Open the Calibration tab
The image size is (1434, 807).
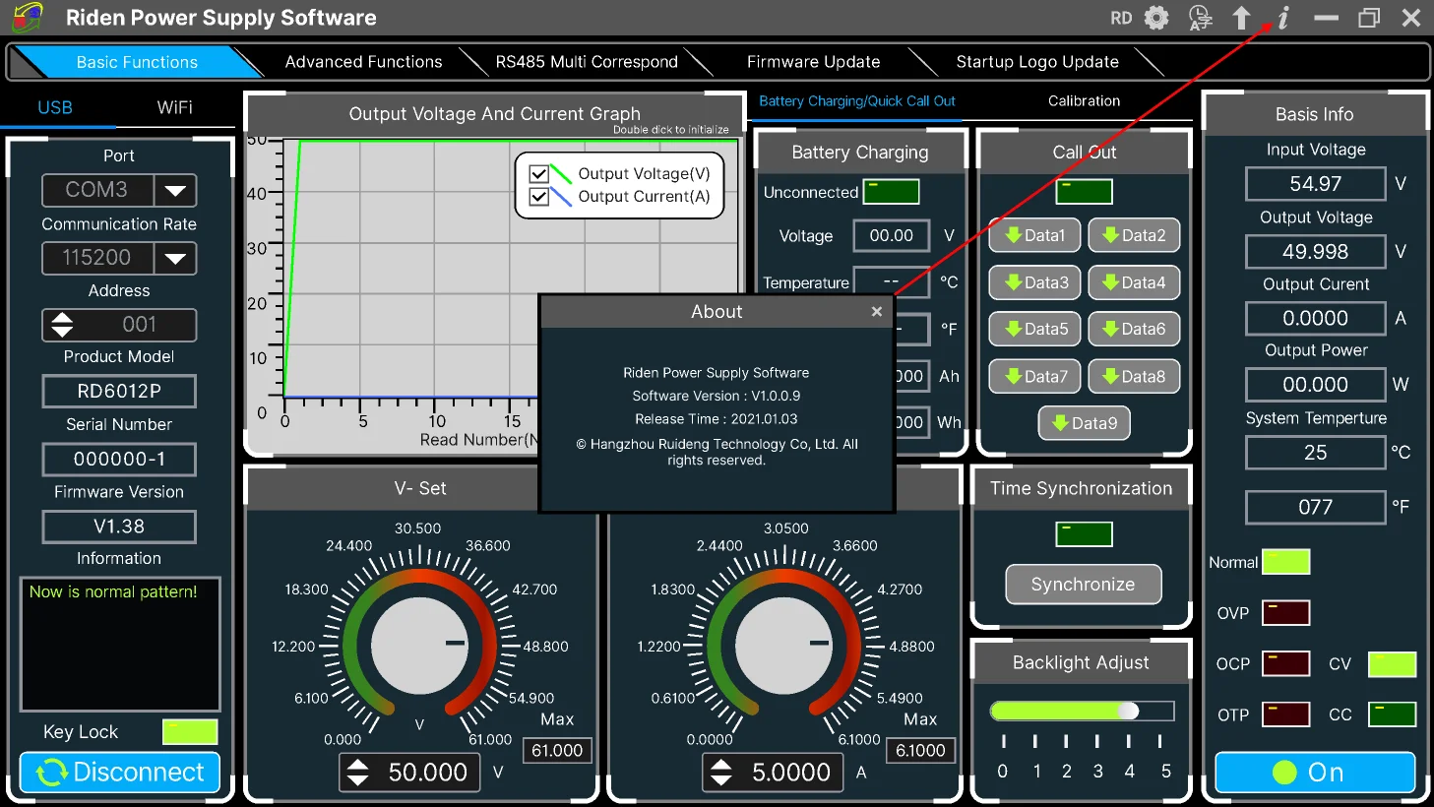point(1084,101)
